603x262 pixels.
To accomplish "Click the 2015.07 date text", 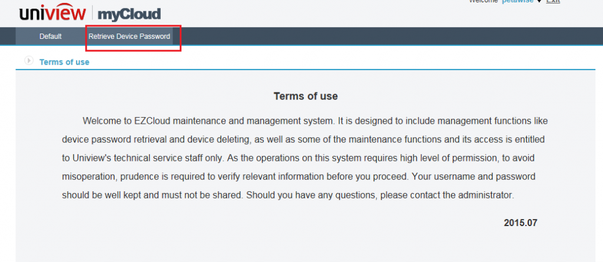I will (x=521, y=223).
